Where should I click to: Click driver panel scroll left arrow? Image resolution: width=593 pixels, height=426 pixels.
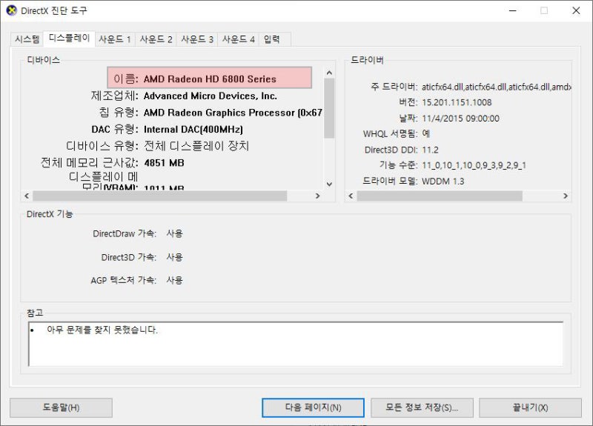click(351, 196)
